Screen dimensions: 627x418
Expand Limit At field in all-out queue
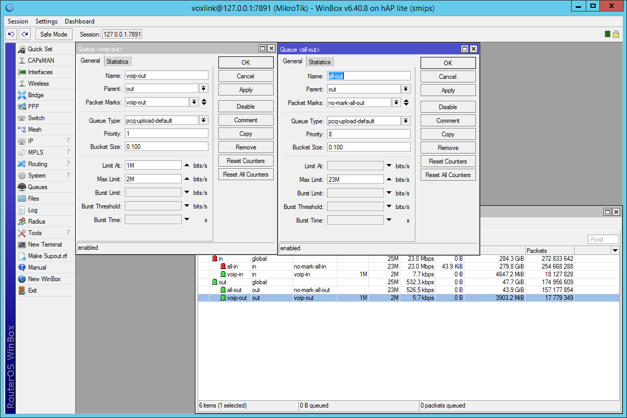pos(389,166)
